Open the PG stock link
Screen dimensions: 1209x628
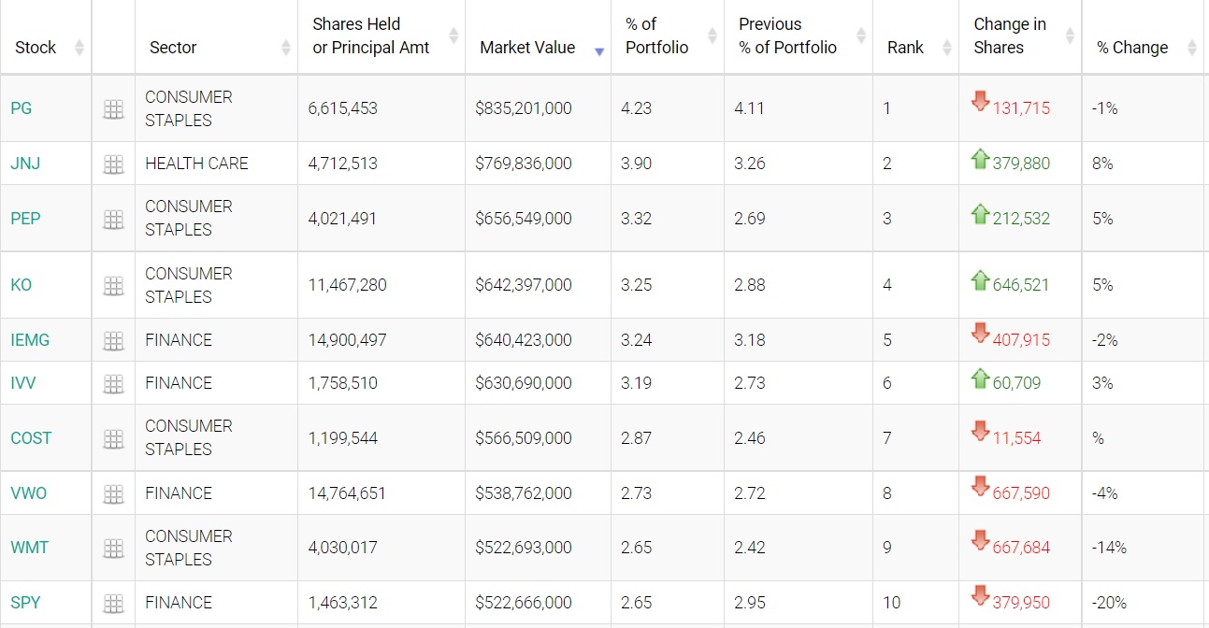[x=22, y=108]
